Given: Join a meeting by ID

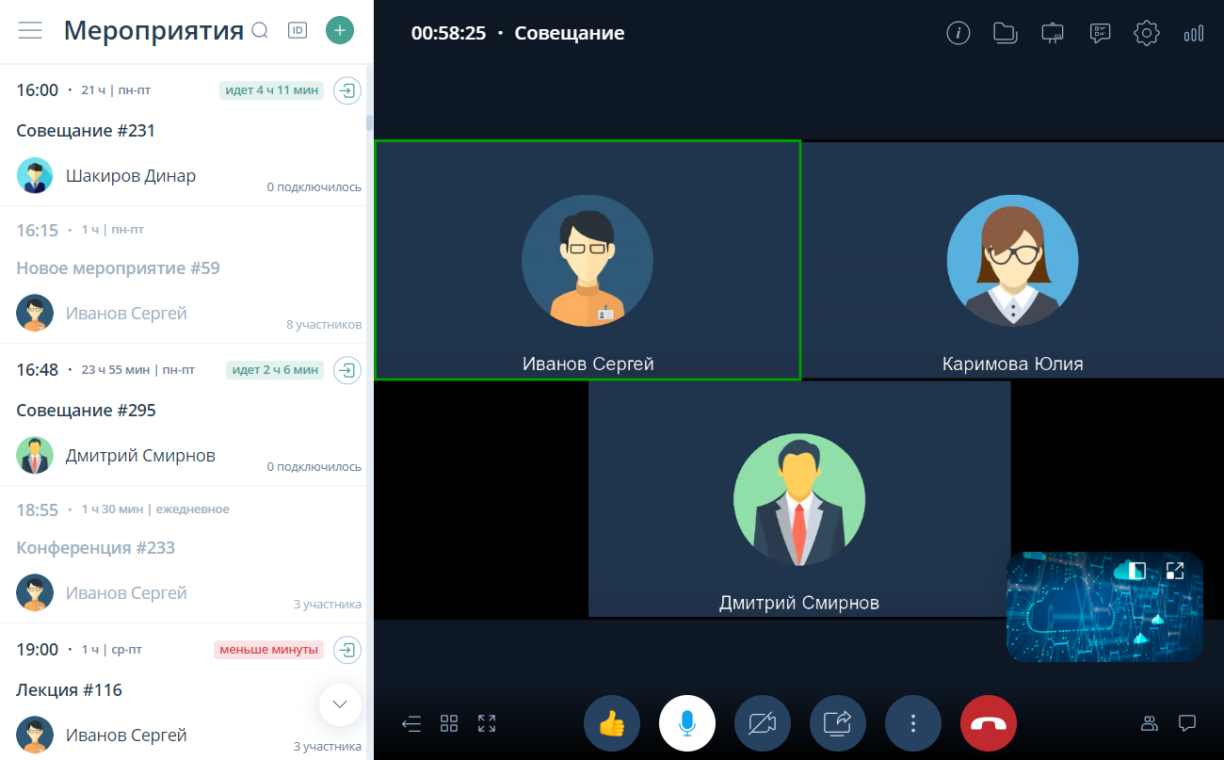Looking at the screenshot, I should coord(298,31).
